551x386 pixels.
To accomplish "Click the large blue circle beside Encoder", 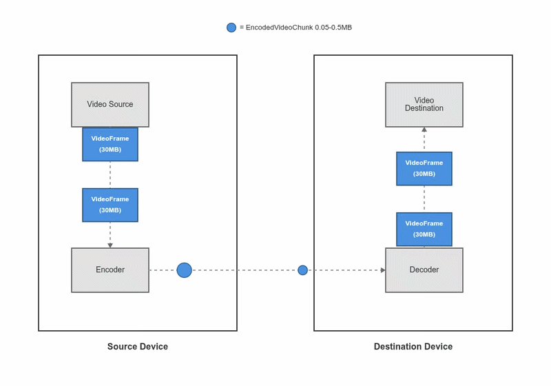I will click(184, 270).
